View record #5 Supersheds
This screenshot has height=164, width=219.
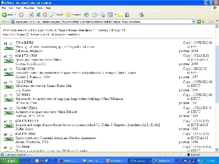[9, 100]
